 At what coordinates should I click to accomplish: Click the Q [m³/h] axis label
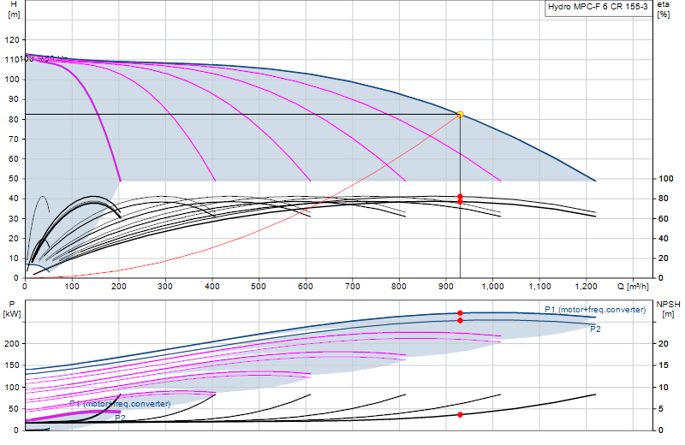click(x=633, y=287)
